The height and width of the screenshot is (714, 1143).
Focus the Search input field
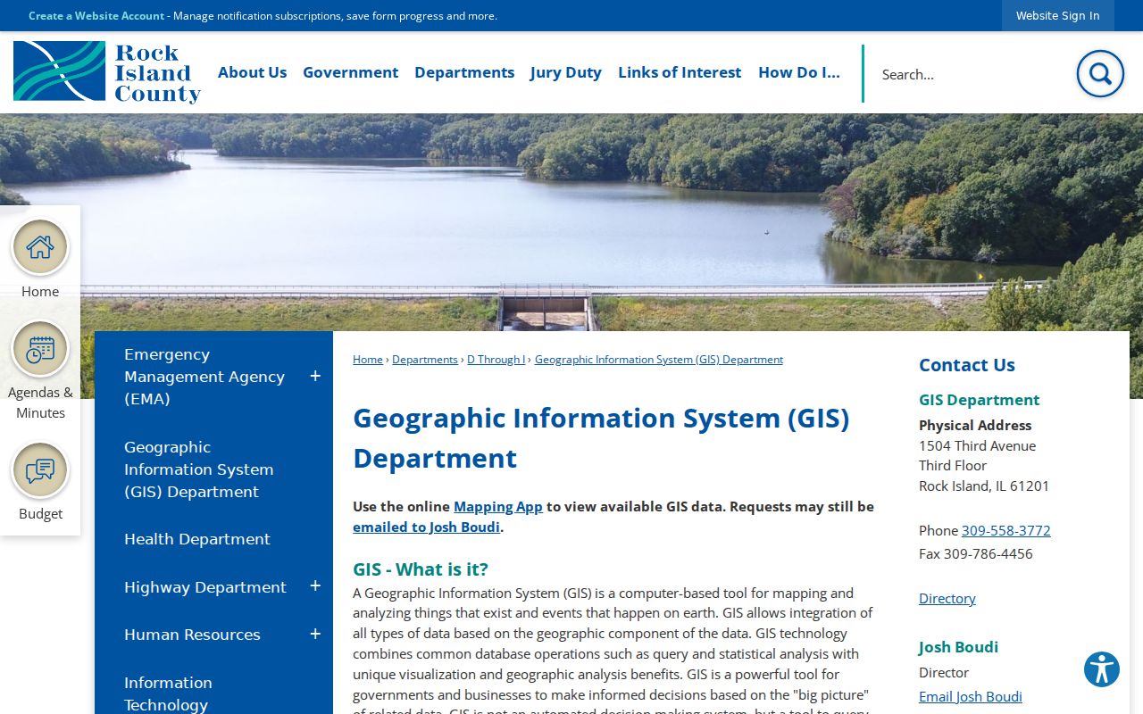(969, 74)
